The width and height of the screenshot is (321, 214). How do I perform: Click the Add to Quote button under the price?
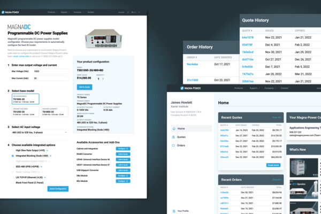coord(85,87)
